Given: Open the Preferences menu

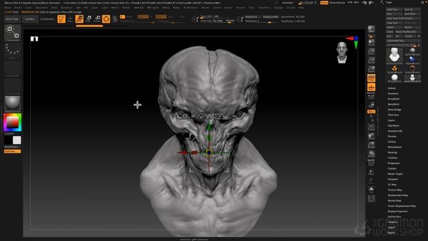Looking at the screenshot, I should [x=191, y=7].
